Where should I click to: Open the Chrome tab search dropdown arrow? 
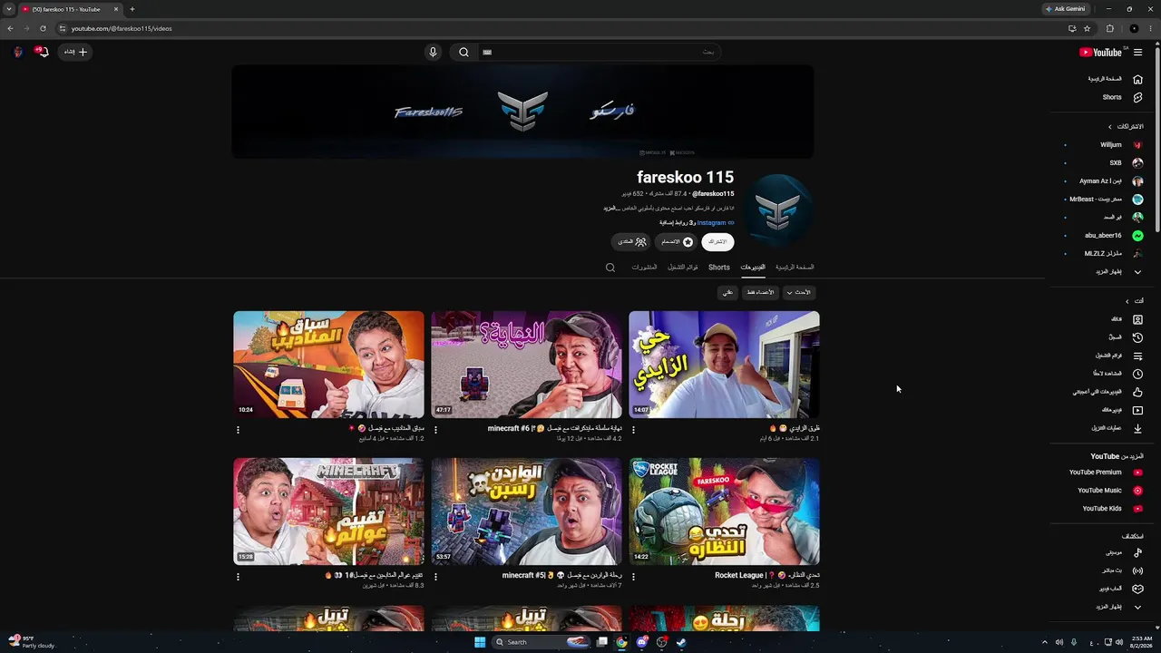click(x=9, y=9)
